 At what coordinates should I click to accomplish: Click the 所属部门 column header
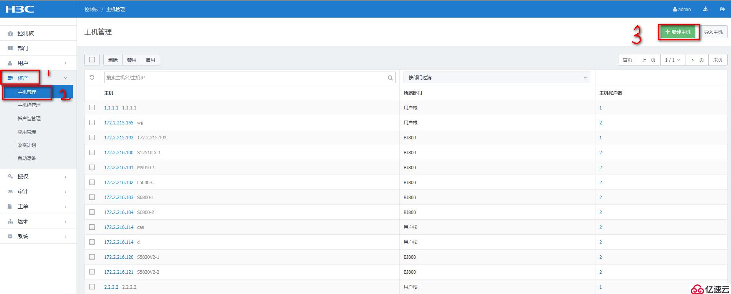tap(413, 93)
